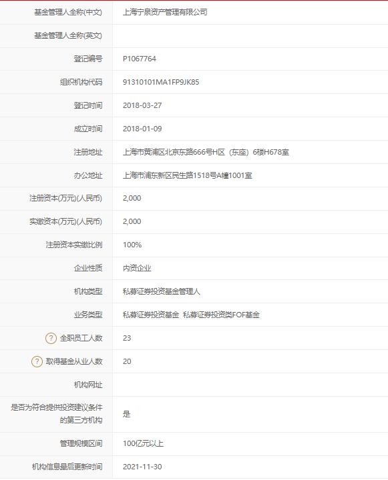Click the 机构信息最后更新时间 label

[67, 467]
